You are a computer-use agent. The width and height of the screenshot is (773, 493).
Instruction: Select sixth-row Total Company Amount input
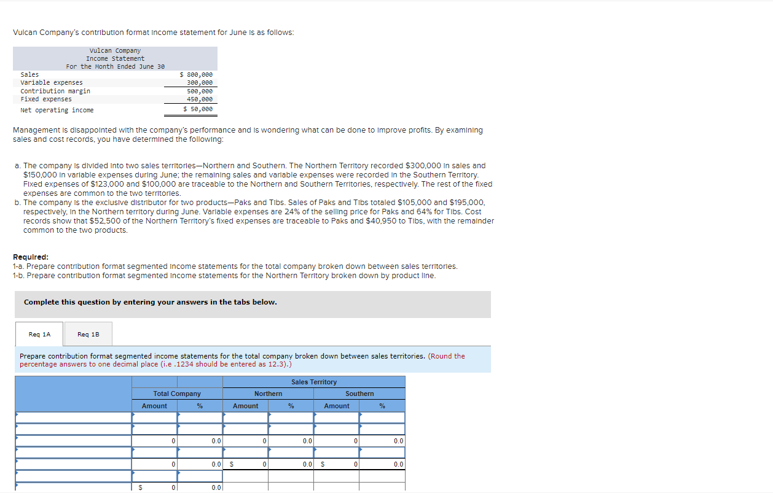pos(155,476)
